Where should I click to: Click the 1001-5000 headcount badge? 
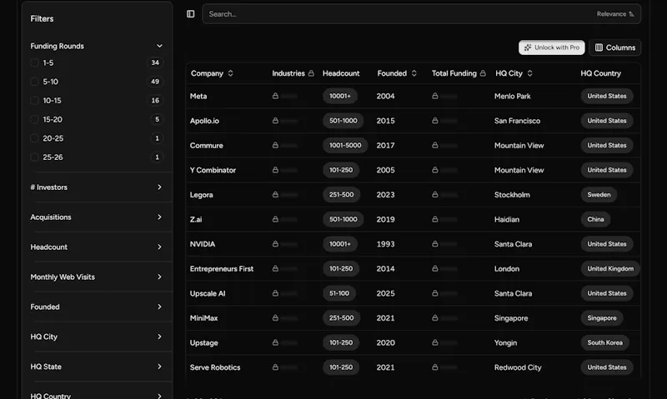345,145
